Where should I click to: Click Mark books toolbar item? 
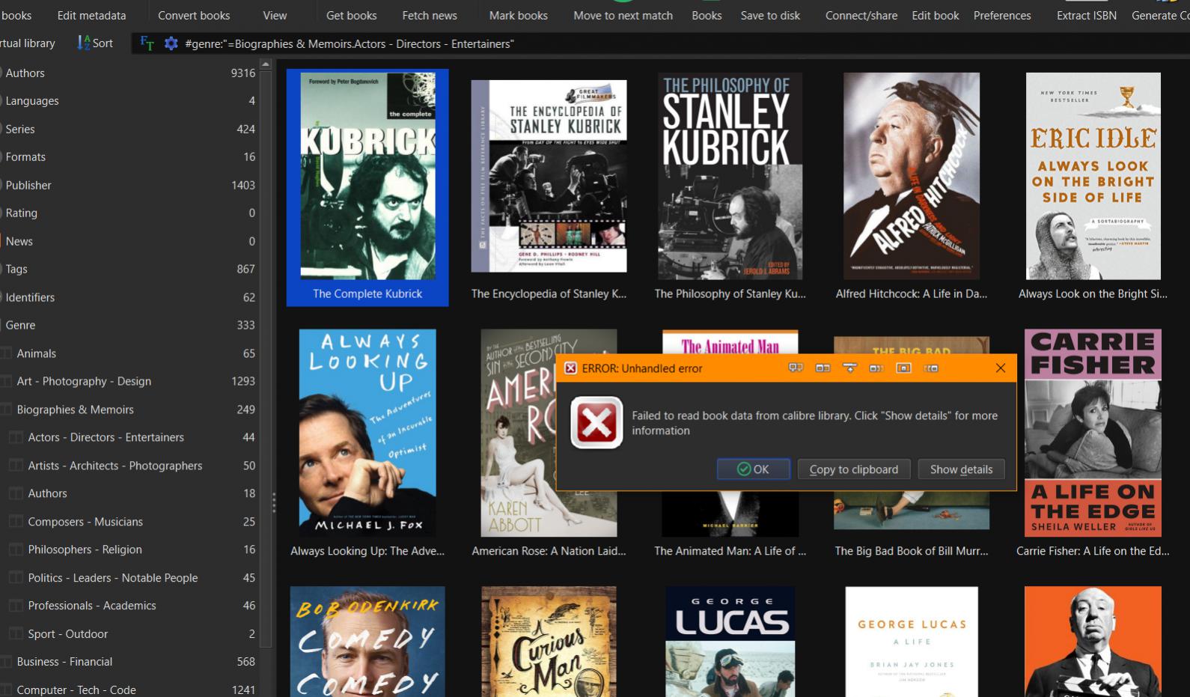pyautogui.click(x=518, y=15)
